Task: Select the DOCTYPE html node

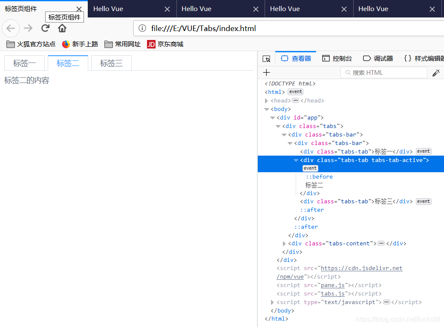Action: [x=290, y=84]
